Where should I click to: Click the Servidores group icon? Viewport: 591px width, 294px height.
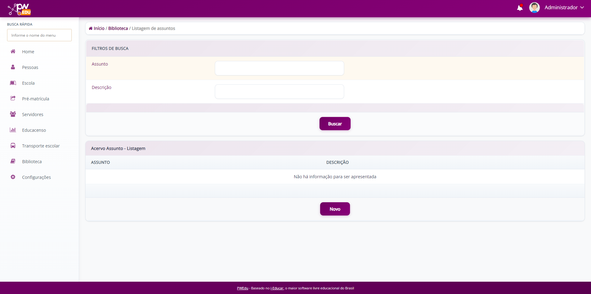[x=13, y=114]
